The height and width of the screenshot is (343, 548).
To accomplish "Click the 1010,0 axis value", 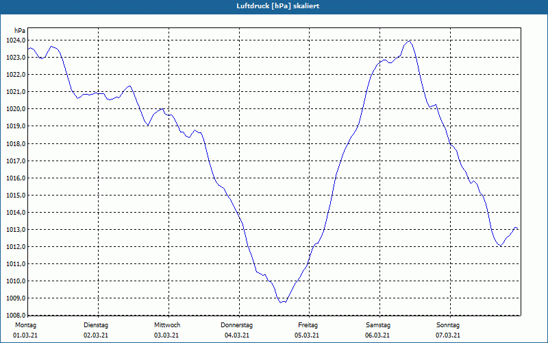I will (16, 281).
